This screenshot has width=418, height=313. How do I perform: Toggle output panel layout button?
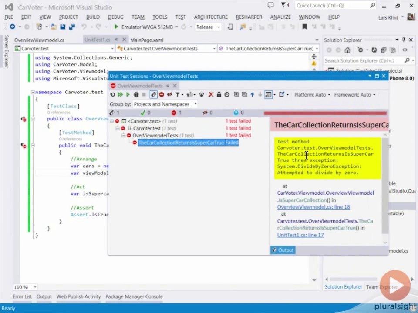pos(269,94)
